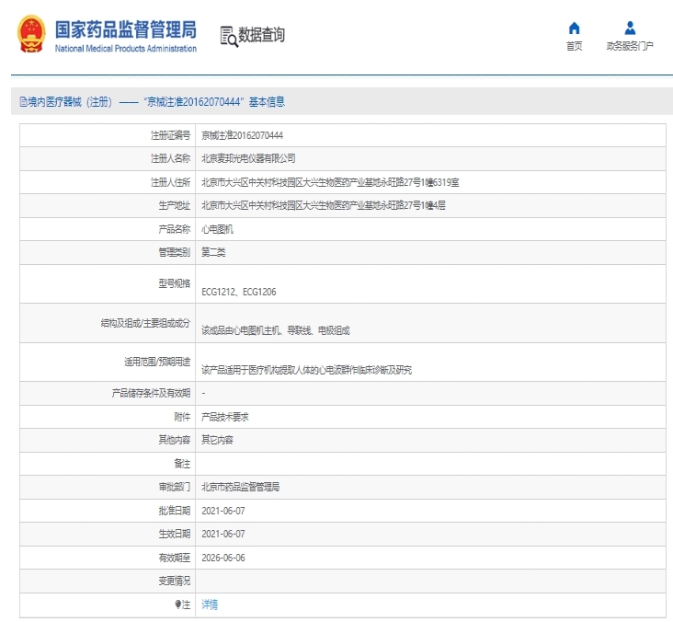Click the home house icon
Screen dimensions: 673x622
tap(574, 28)
